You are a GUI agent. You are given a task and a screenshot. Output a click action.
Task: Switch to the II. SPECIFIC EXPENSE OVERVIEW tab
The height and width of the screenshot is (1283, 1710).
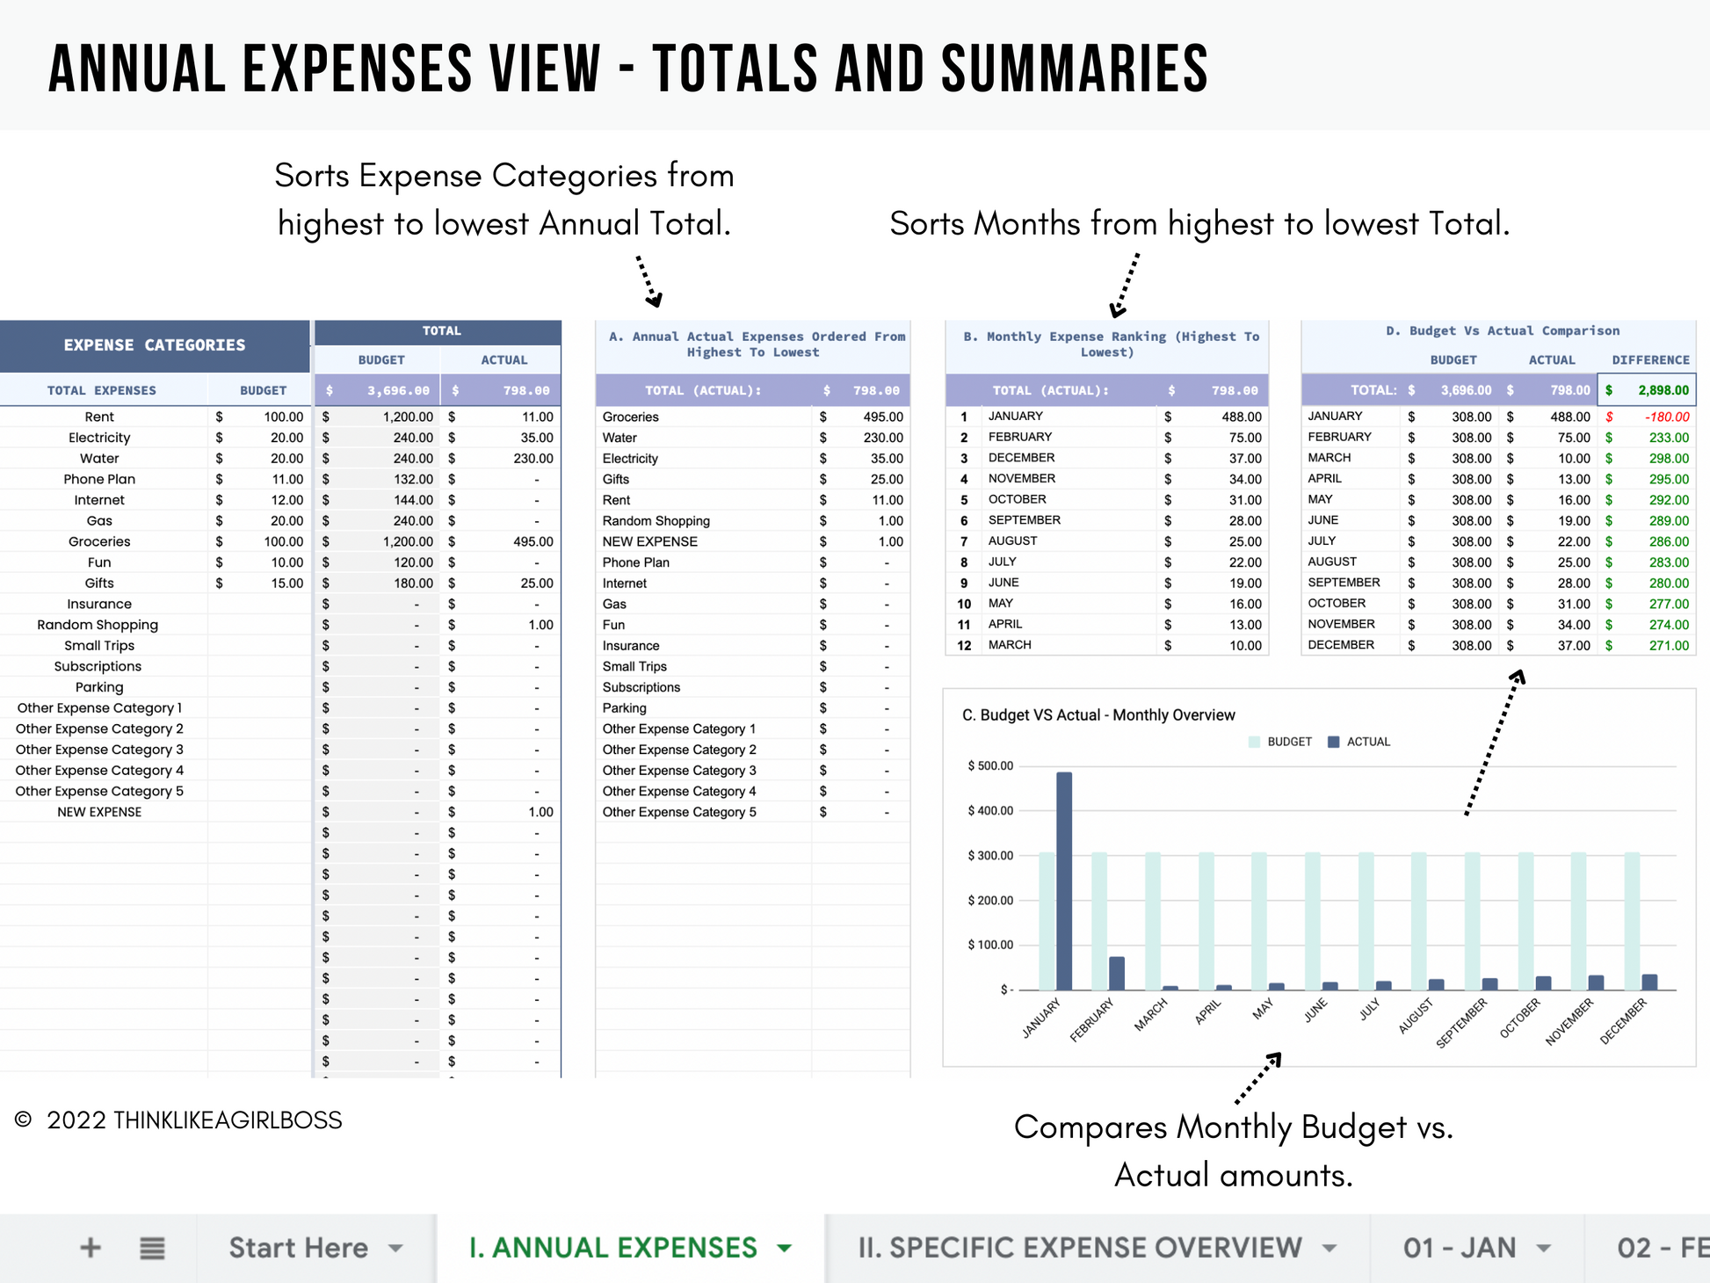point(1080,1248)
